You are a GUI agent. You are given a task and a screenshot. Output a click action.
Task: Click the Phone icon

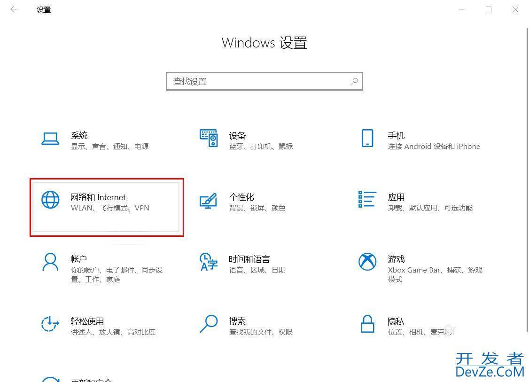click(367, 138)
